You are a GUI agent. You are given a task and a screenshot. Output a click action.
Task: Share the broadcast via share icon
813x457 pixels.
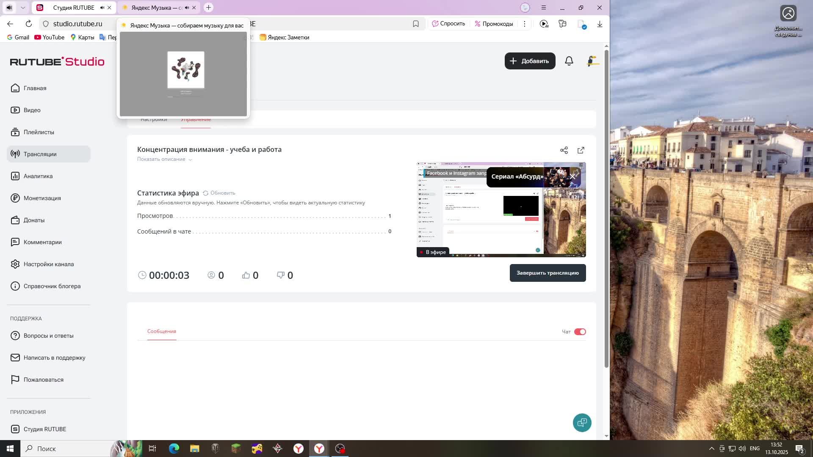[x=564, y=150]
